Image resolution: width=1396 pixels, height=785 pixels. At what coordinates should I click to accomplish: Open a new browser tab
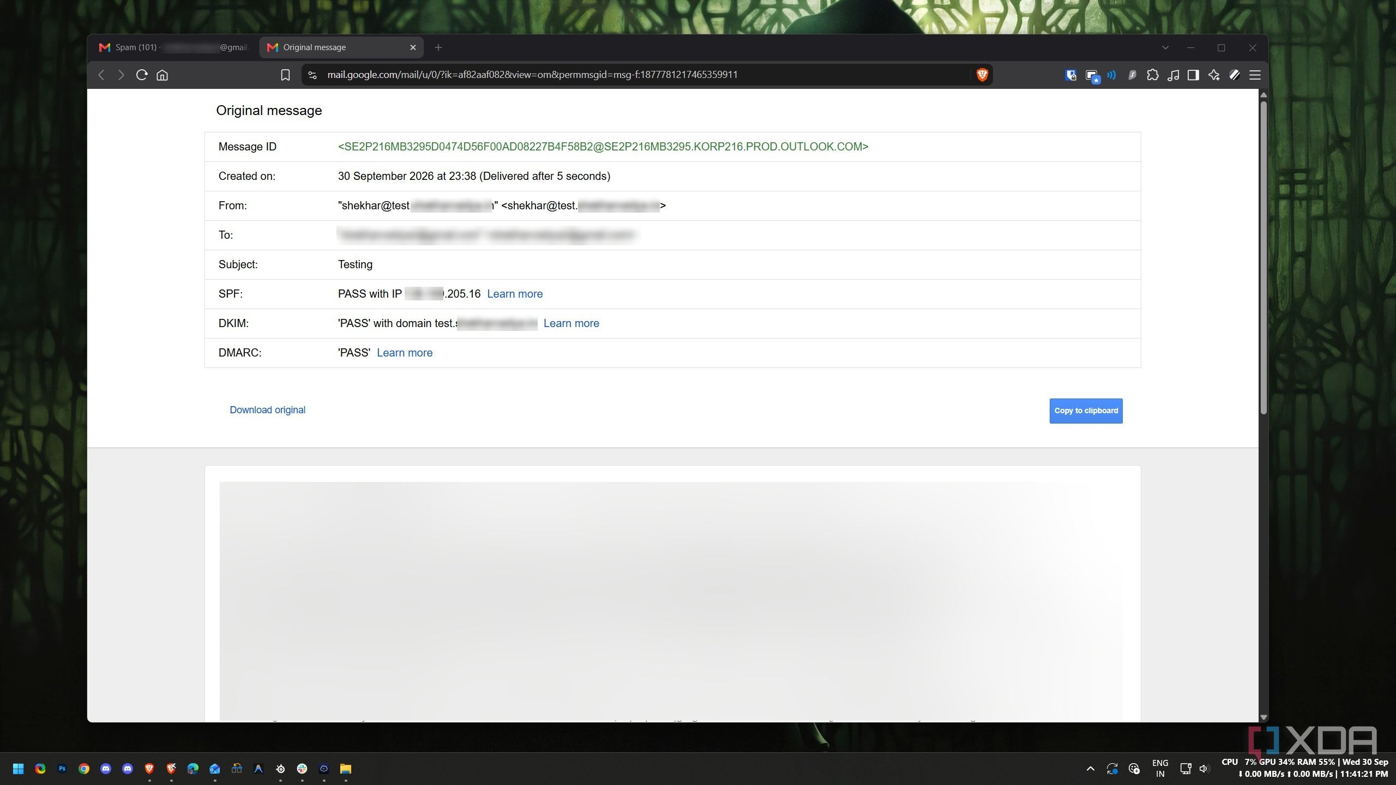coord(438,47)
